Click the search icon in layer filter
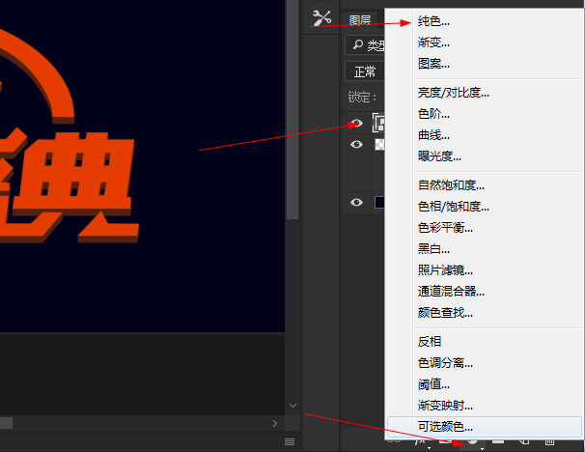The height and width of the screenshot is (452, 585). pyautogui.click(x=358, y=45)
